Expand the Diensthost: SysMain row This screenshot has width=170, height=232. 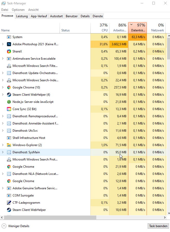(x=3, y=152)
